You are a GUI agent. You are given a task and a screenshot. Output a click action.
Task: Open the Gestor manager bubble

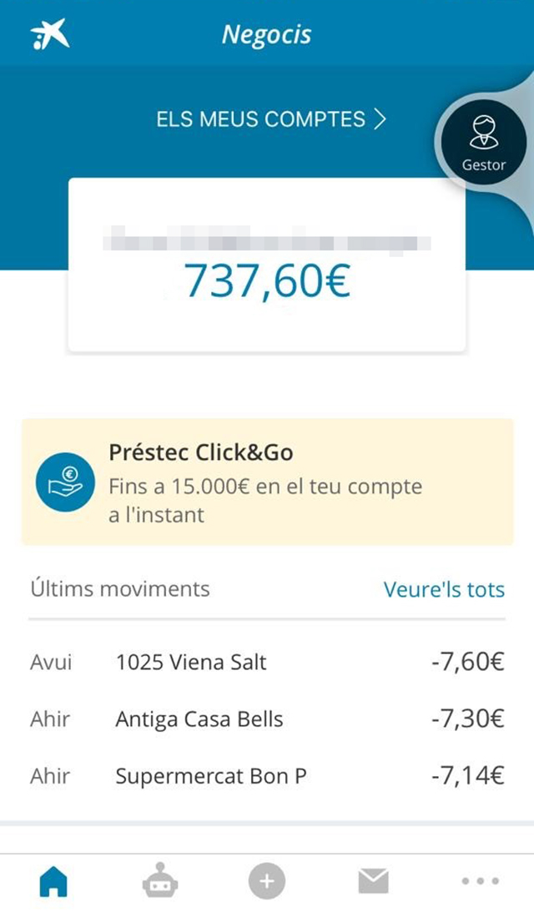pyautogui.click(x=483, y=143)
